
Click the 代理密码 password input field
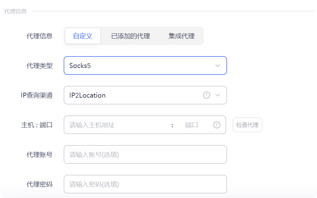pyautogui.click(x=145, y=184)
